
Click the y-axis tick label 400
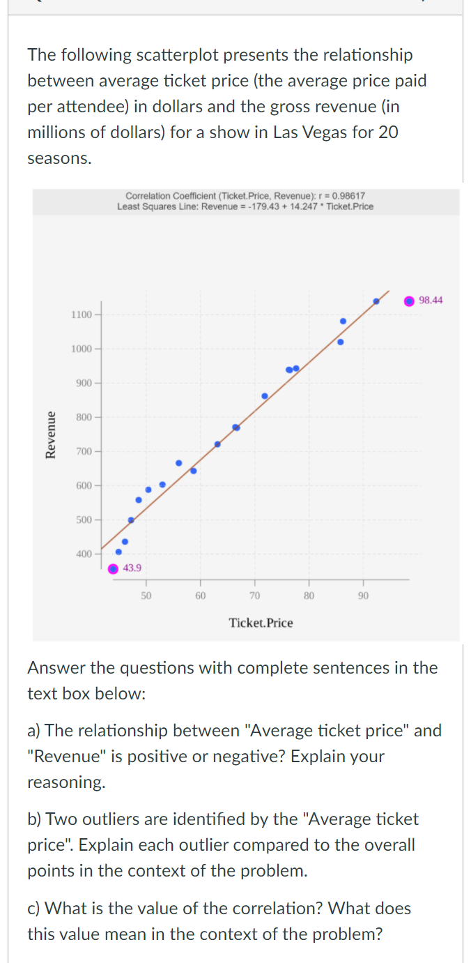[x=84, y=554]
